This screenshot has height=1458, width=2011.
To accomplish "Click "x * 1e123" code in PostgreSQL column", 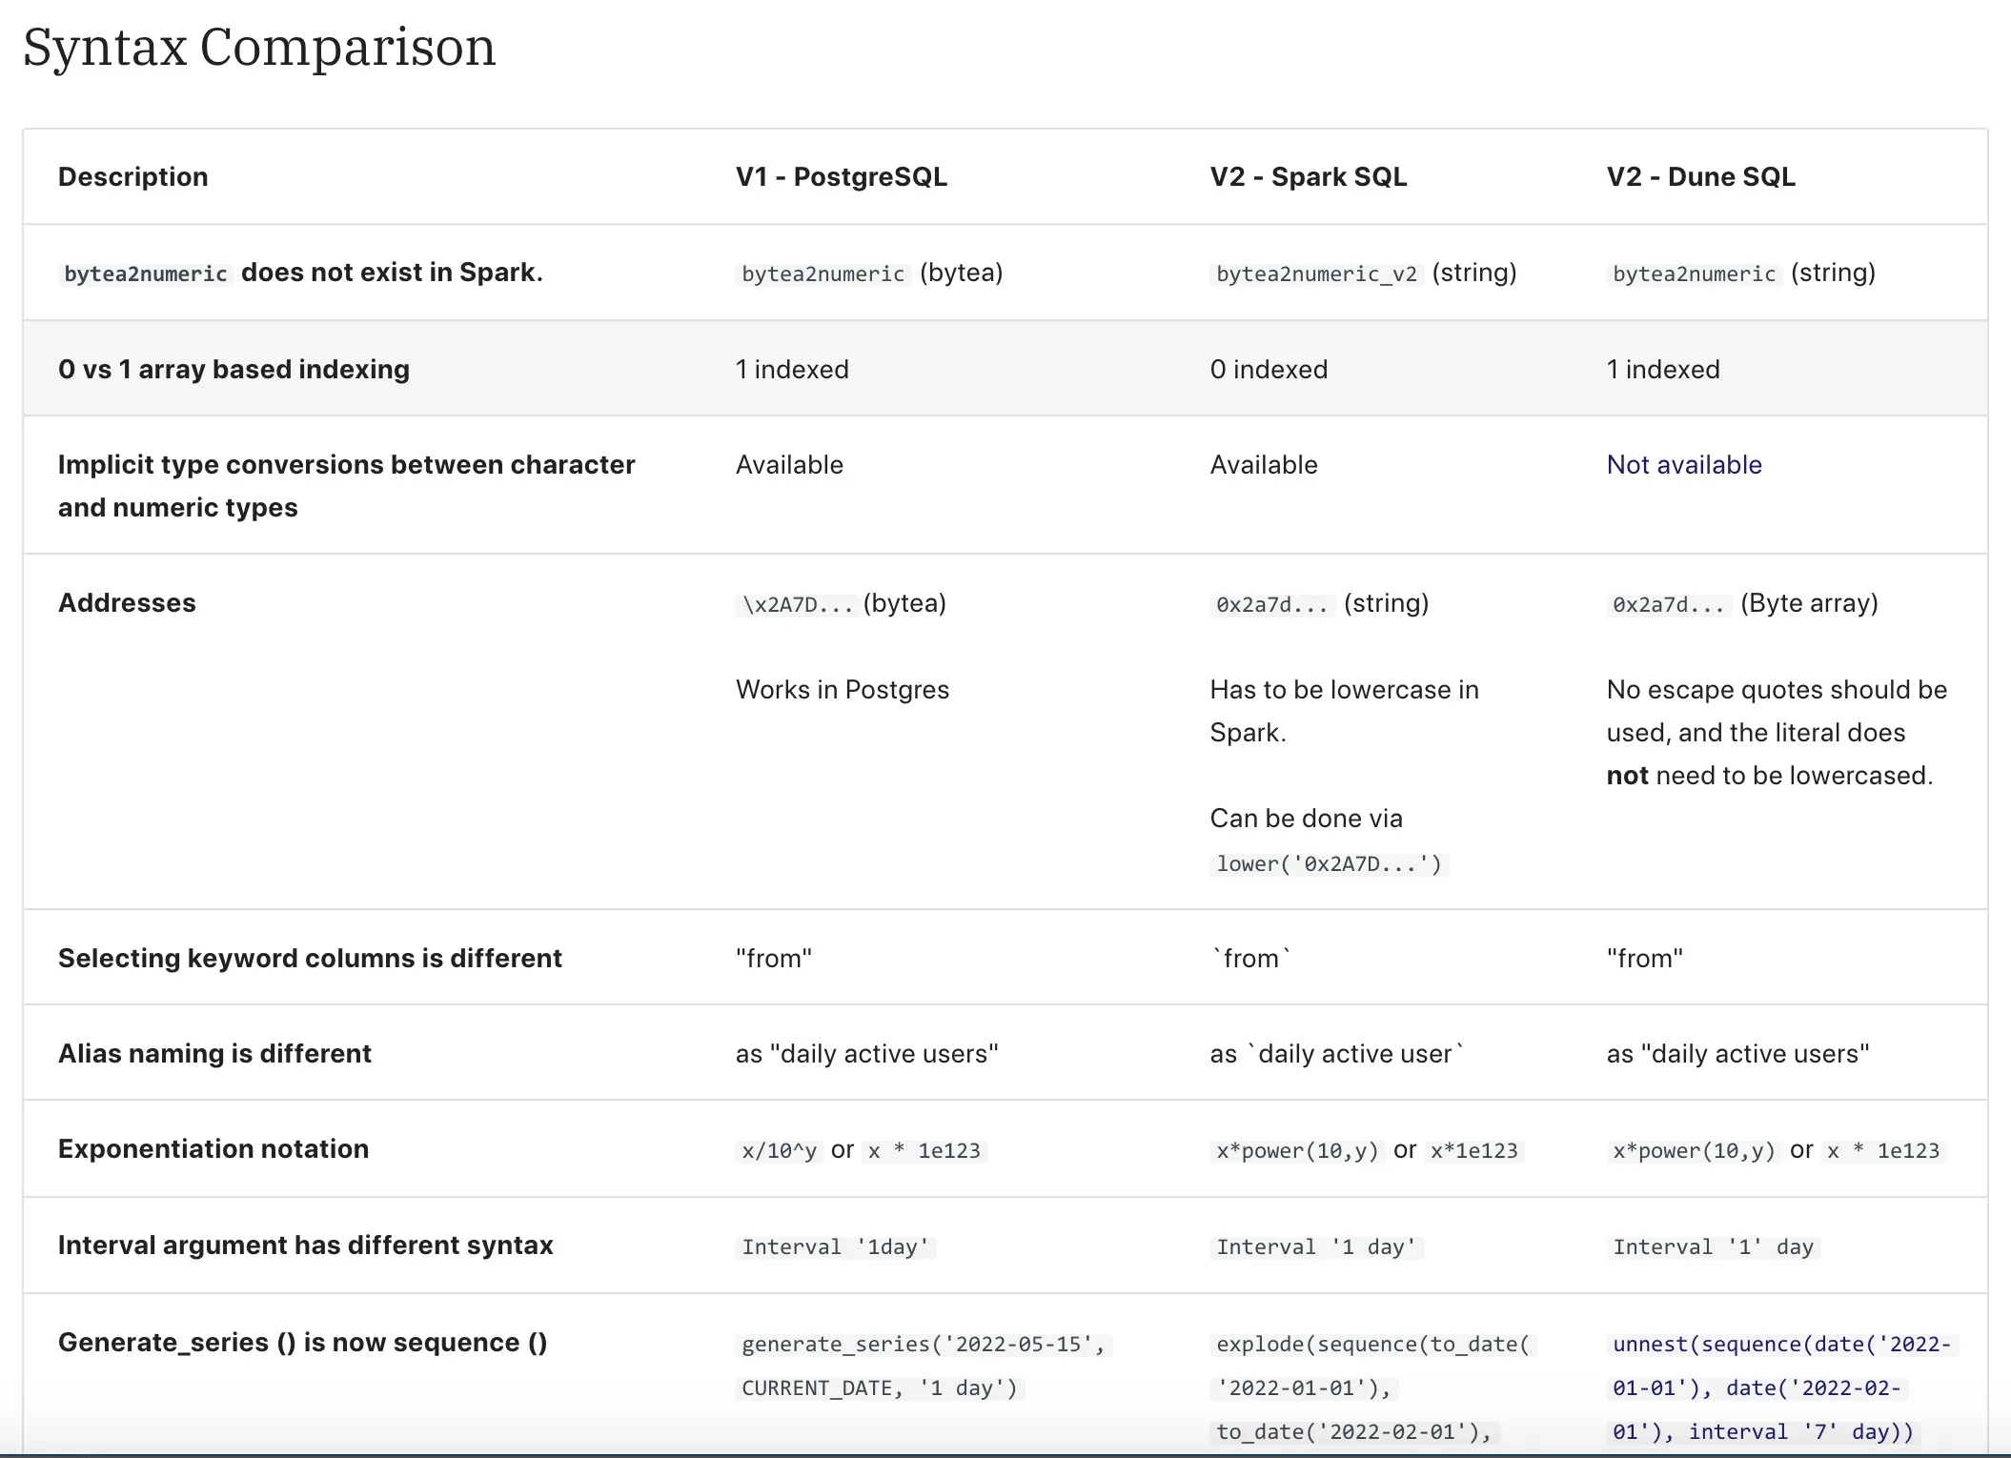I will (x=924, y=1151).
